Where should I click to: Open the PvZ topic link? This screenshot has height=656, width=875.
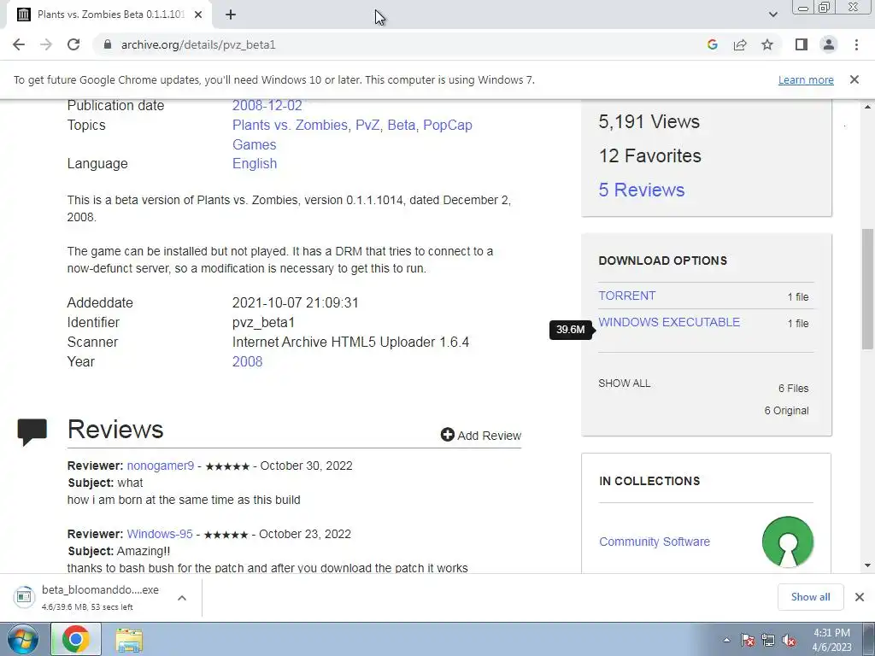click(x=367, y=125)
